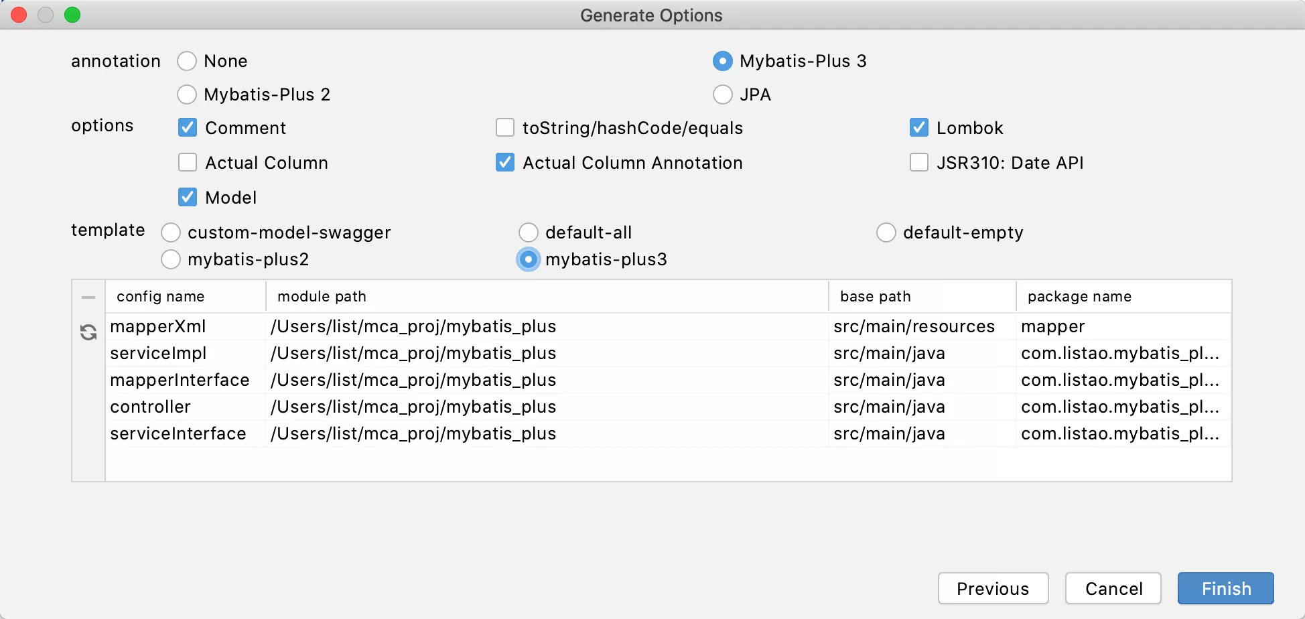The image size is (1305, 619).
Task: Click the package name column header
Action: (x=1123, y=296)
